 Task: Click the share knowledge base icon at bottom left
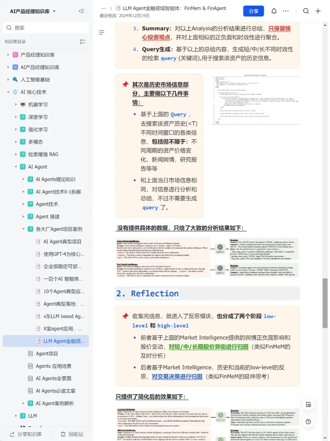[12, 434]
